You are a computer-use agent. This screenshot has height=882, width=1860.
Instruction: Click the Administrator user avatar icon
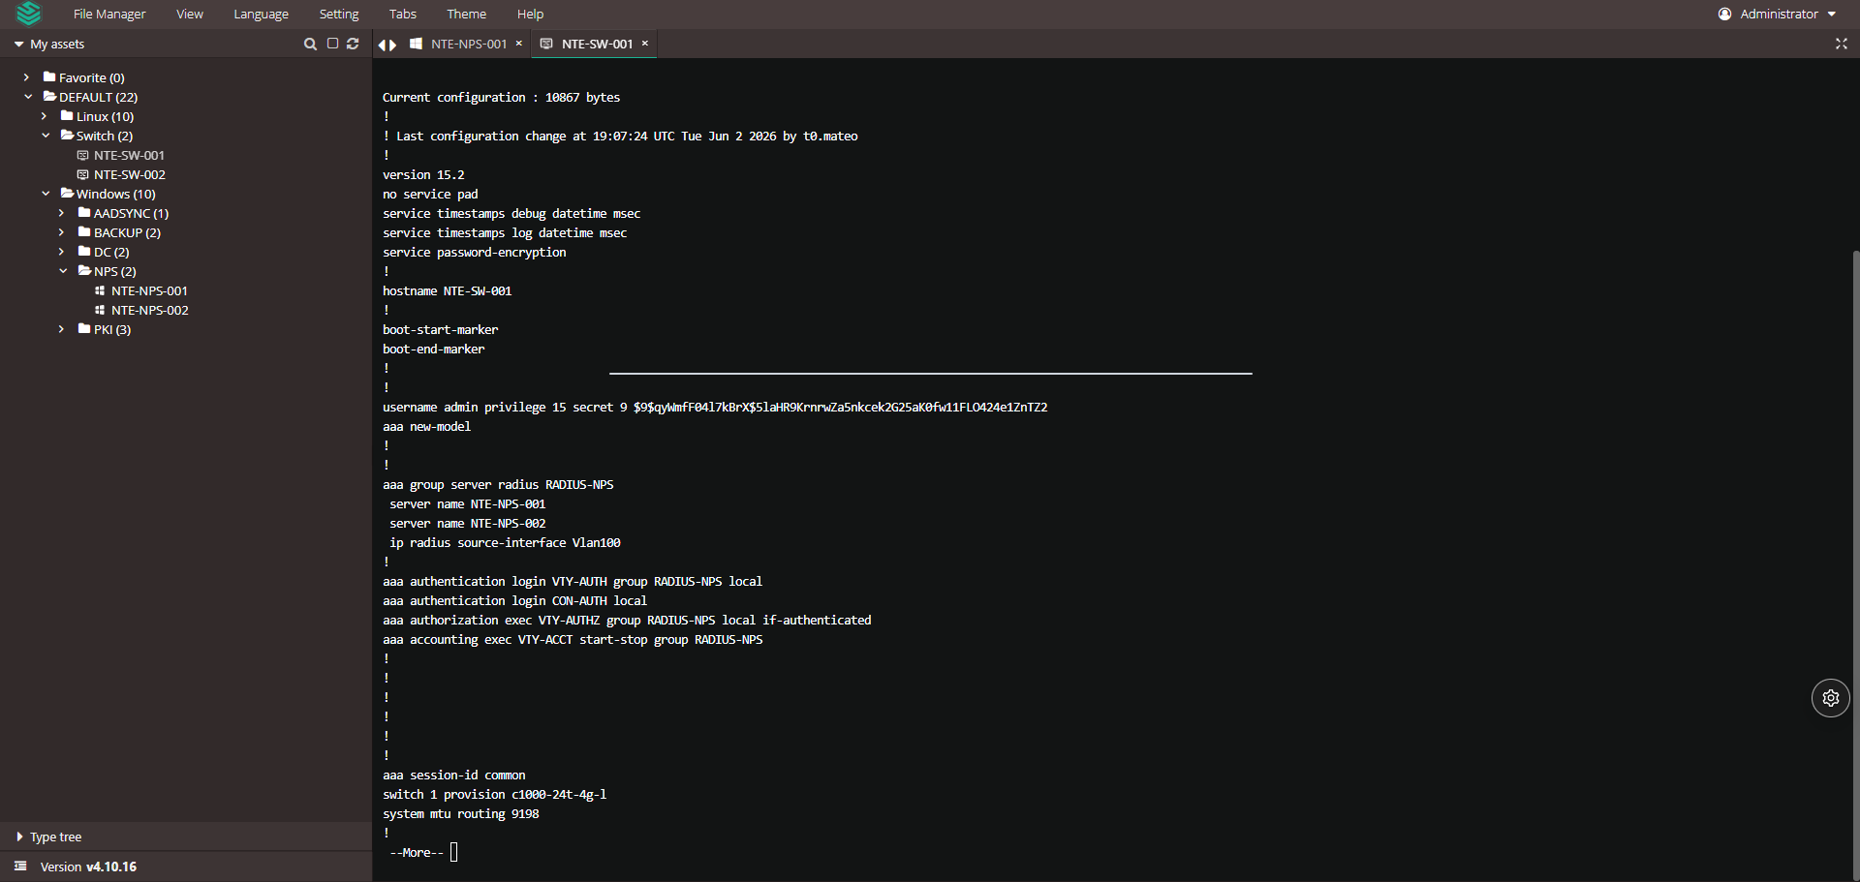pos(1725,14)
